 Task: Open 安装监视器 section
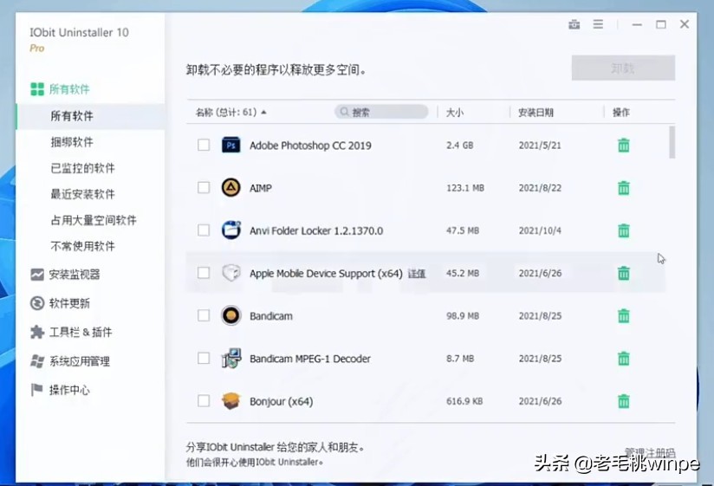[75, 275]
